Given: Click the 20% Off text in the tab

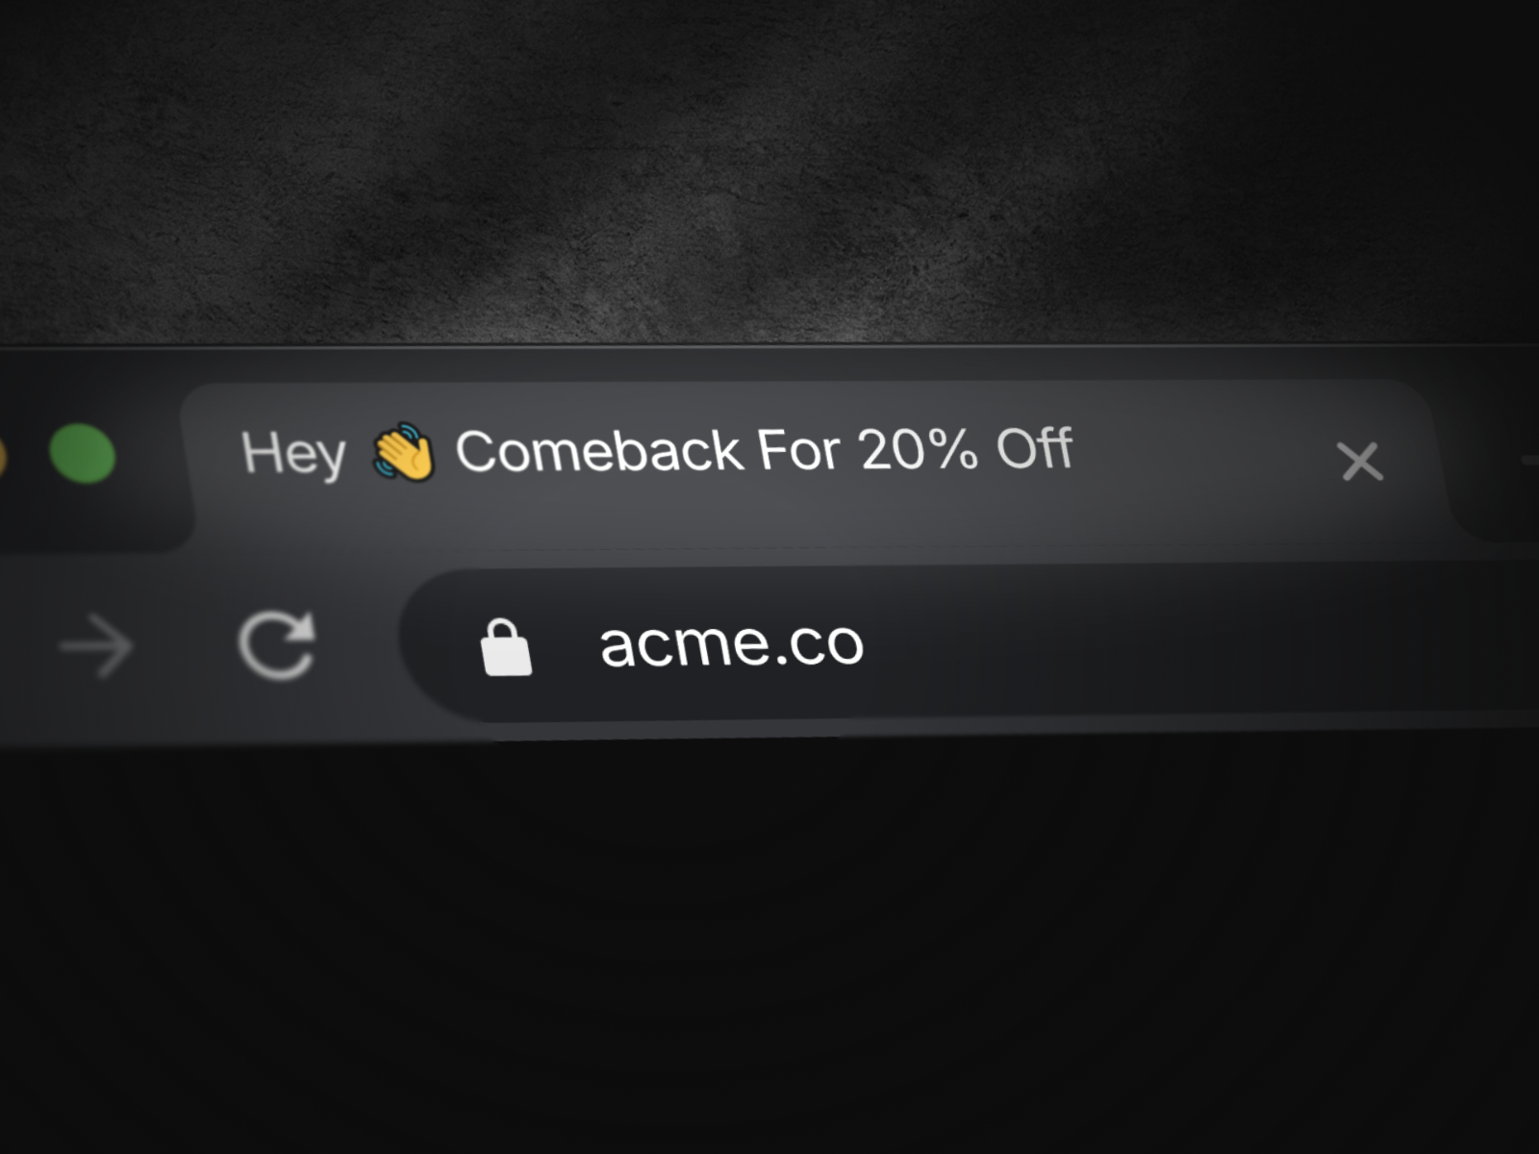Looking at the screenshot, I should coord(966,448).
